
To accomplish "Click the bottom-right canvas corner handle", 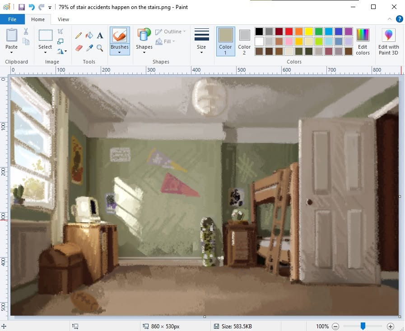I will coord(400,317).
